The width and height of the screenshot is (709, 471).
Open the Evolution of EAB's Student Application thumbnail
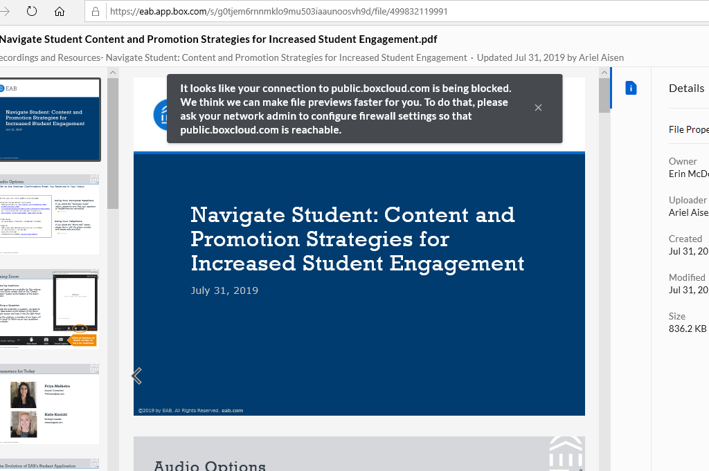pos(50,465)
